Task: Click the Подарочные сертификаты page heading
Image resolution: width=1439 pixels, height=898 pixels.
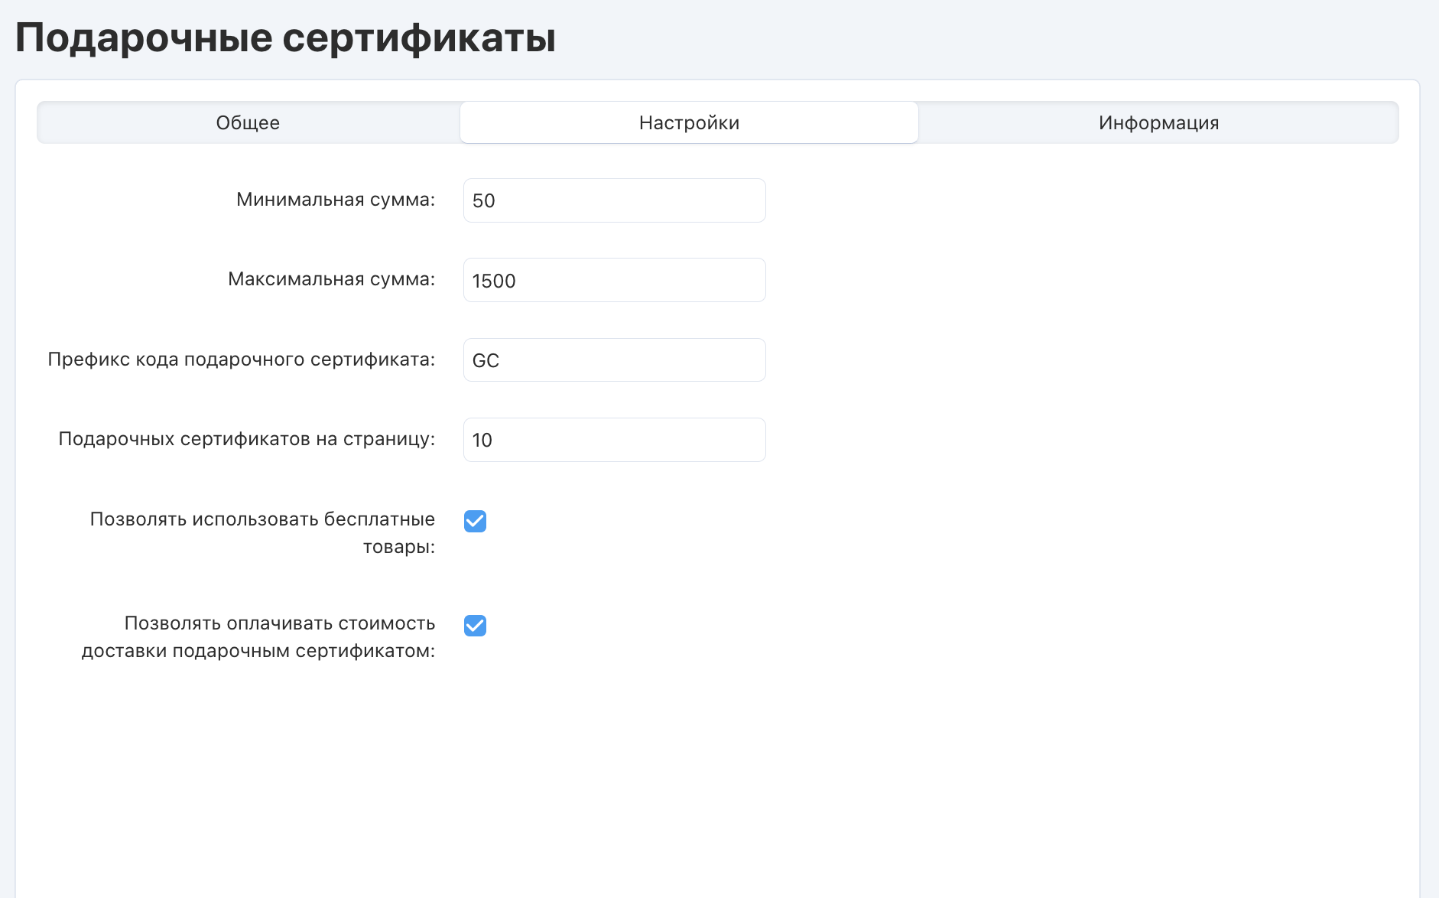Action: (285, 37)
